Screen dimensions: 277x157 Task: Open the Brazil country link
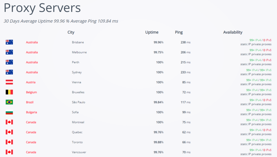point(30,102)
